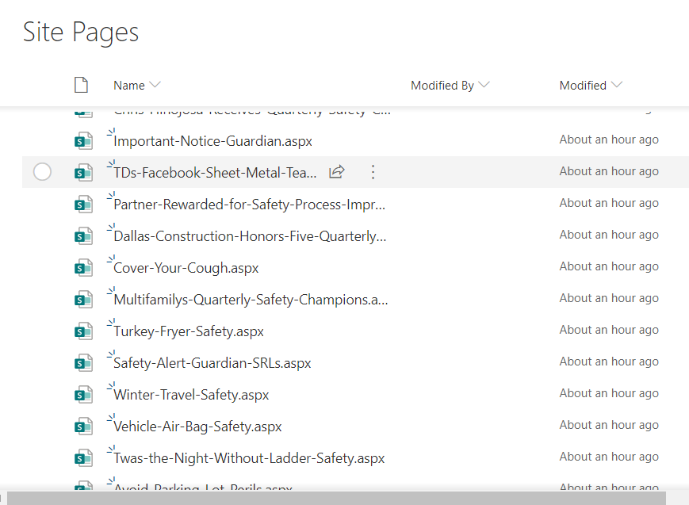Open Twas-the-Night-Without-Ladder-Safety.aspx page

[249, 458]
